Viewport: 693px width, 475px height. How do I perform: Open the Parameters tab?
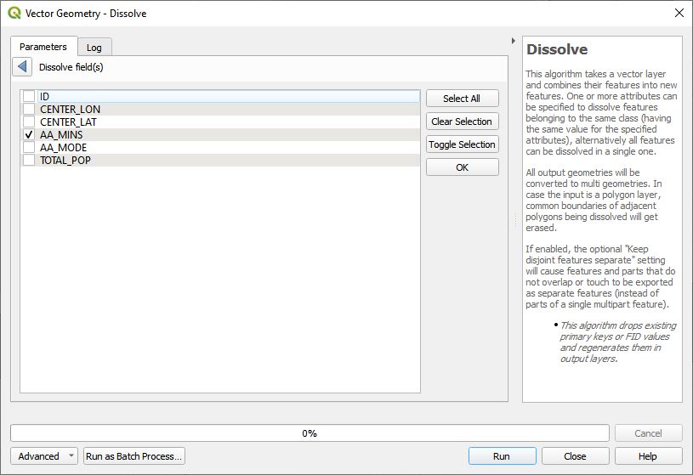pos(43,47)
